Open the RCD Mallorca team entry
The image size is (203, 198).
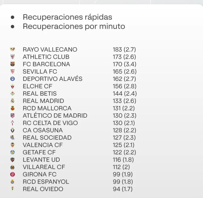point(47,108)
